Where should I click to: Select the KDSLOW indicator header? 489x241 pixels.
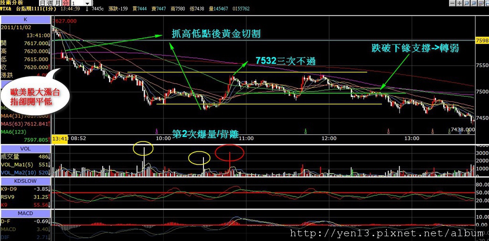point(26,181)
